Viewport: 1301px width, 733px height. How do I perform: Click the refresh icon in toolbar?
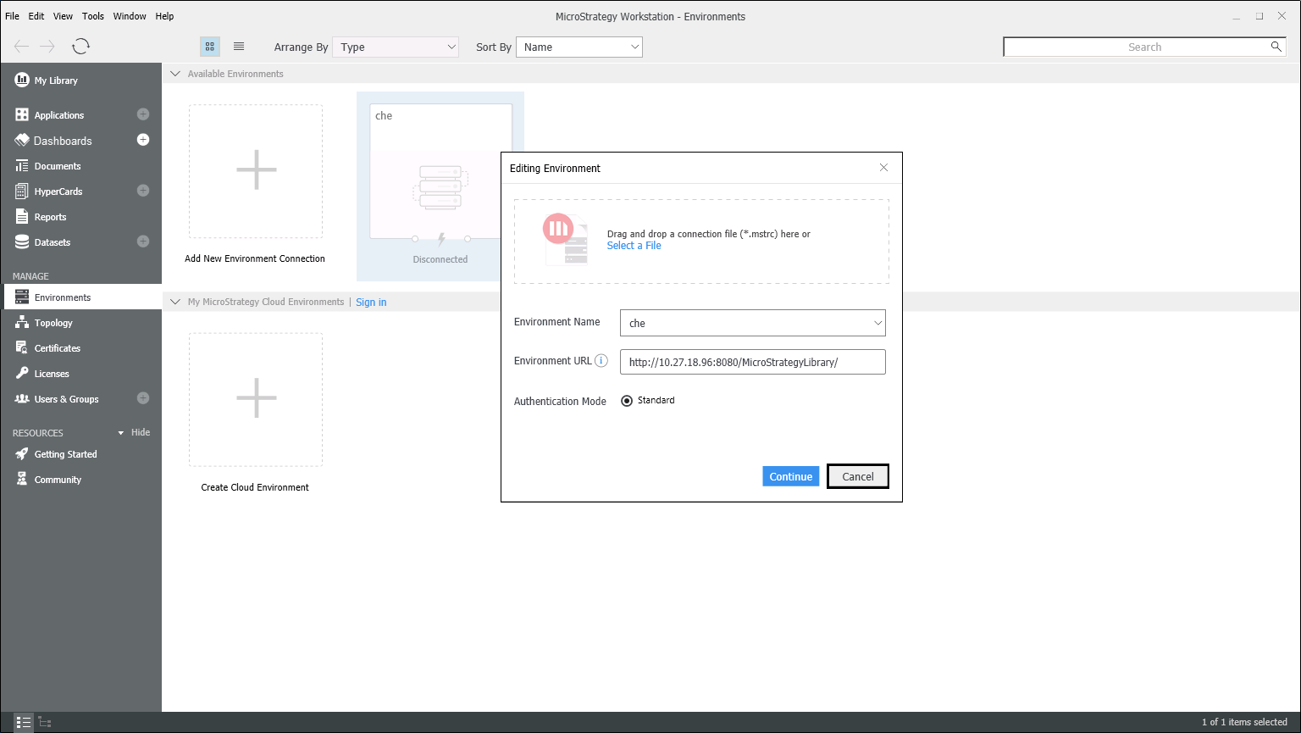point(80,47)
